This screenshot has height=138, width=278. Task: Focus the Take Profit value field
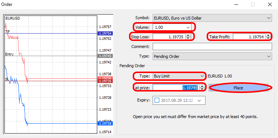tap(250, 37)
